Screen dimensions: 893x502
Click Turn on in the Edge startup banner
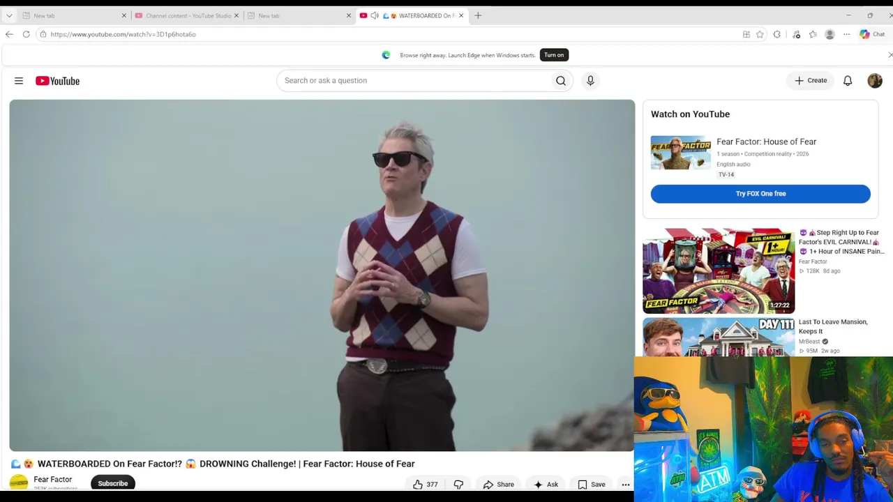tap(554, 55)
